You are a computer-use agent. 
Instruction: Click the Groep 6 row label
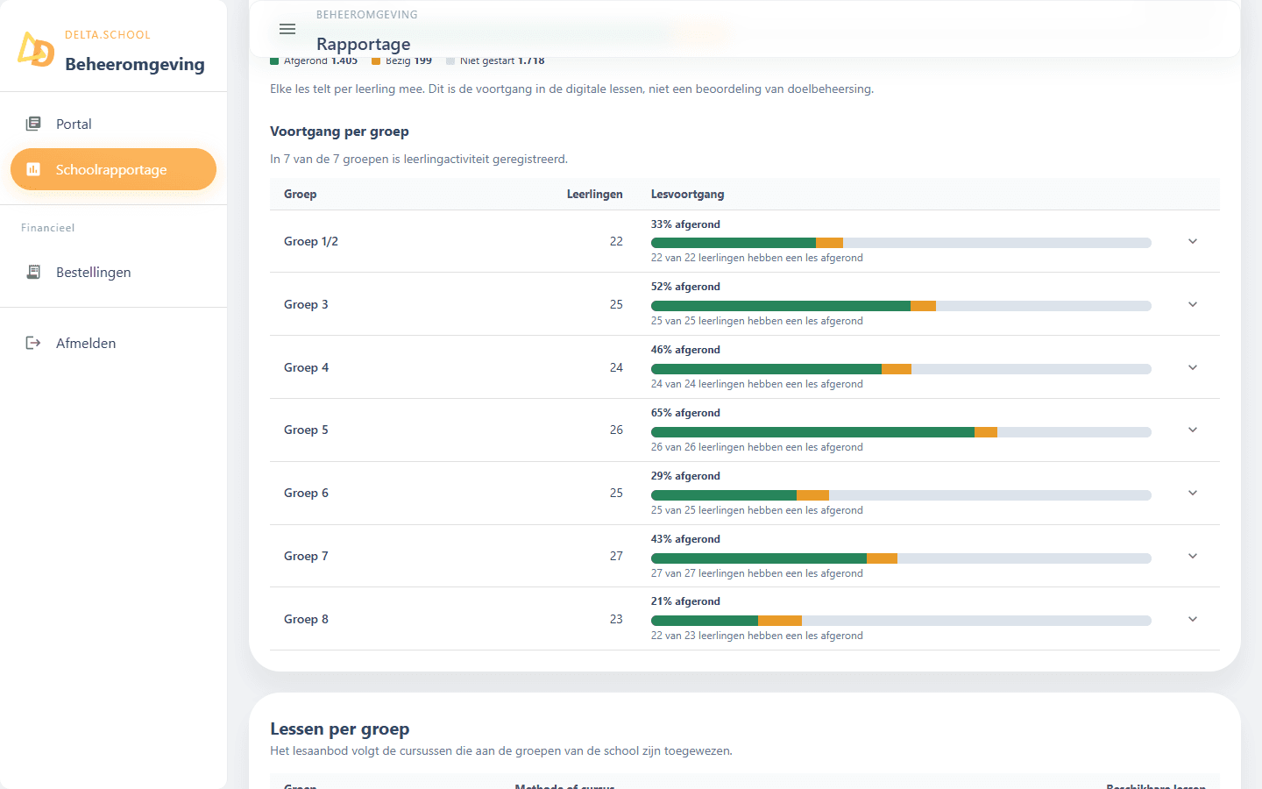[307, 493]
